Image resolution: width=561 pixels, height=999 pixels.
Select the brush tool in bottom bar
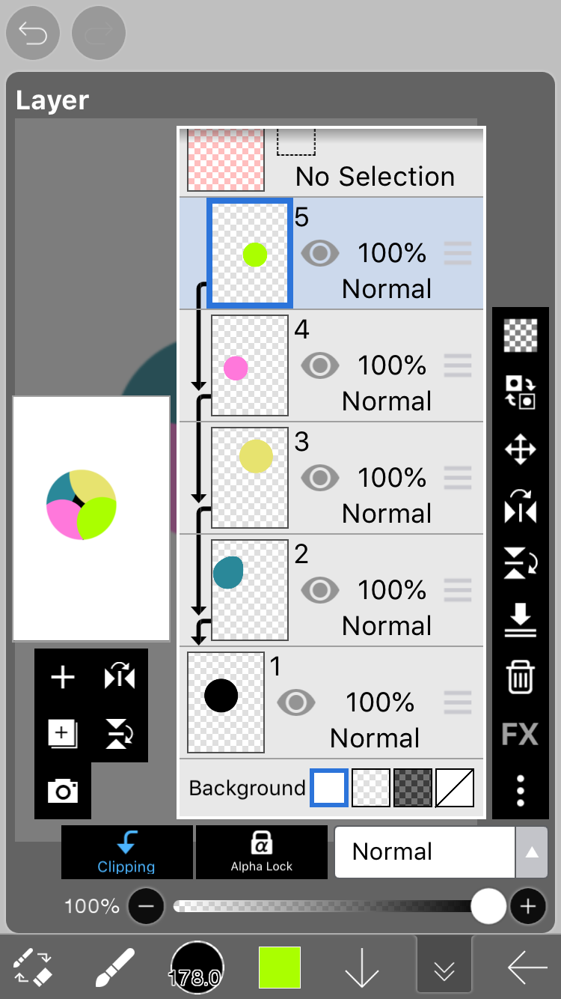(115, 968)
